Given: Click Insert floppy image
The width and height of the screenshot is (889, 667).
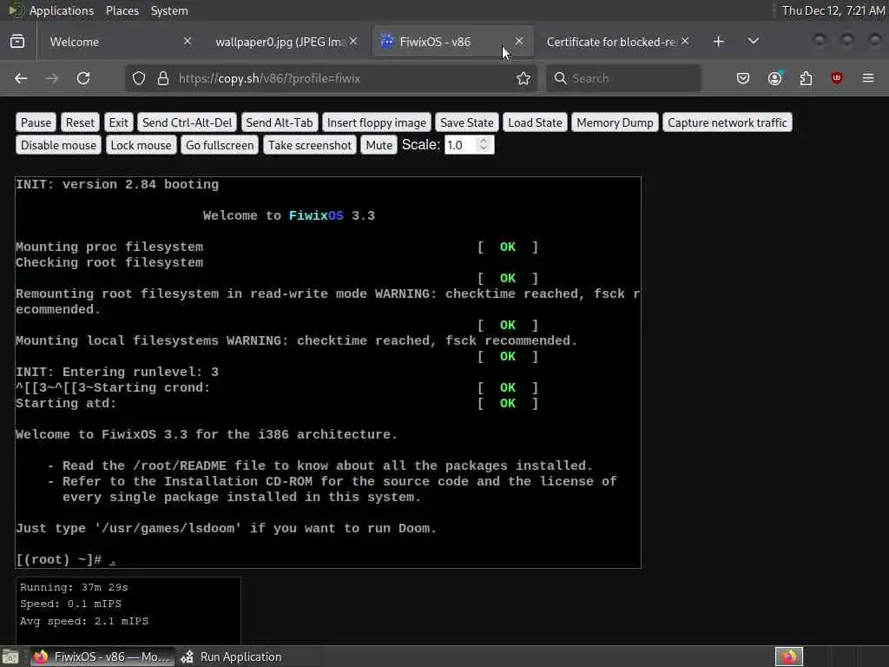Looking at the screenshot, I should coord(377,122).
